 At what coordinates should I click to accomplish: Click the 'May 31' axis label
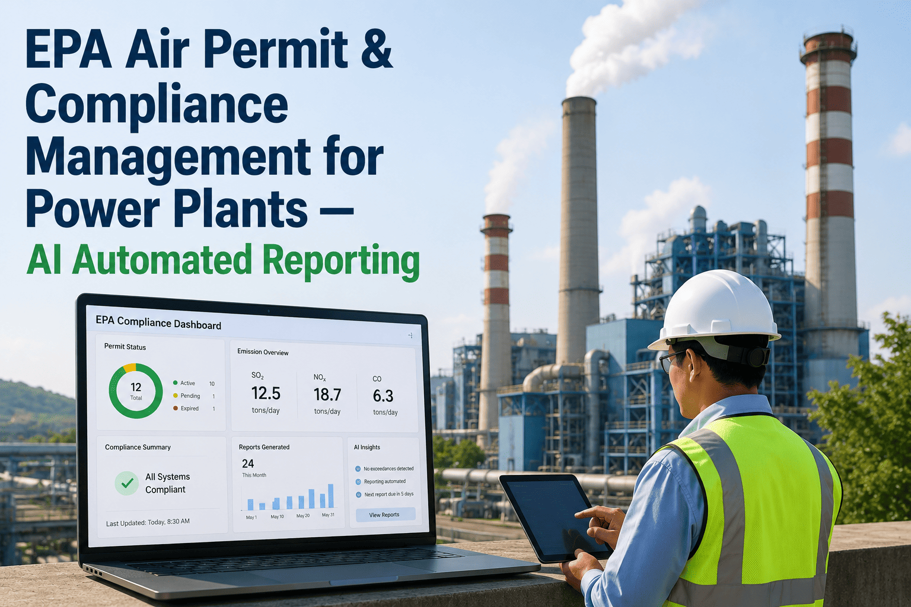tap(328, 515)
